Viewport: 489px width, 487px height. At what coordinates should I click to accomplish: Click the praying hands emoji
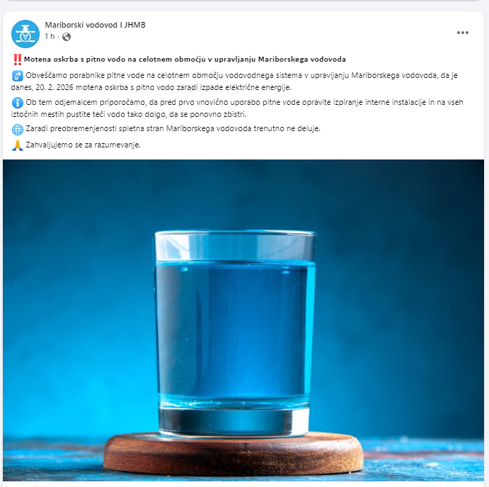click(18, 145)
